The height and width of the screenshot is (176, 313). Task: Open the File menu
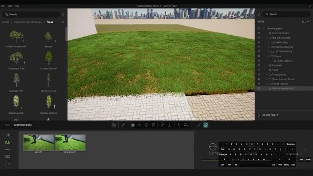3,6
